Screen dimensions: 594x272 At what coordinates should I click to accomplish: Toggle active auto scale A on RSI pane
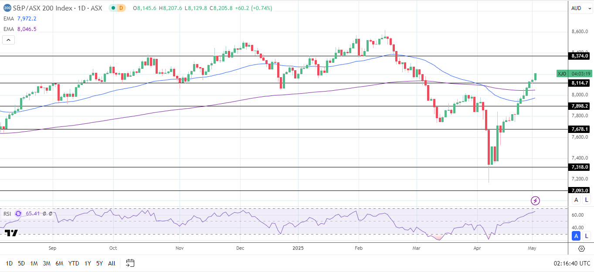tap(576, 236)
